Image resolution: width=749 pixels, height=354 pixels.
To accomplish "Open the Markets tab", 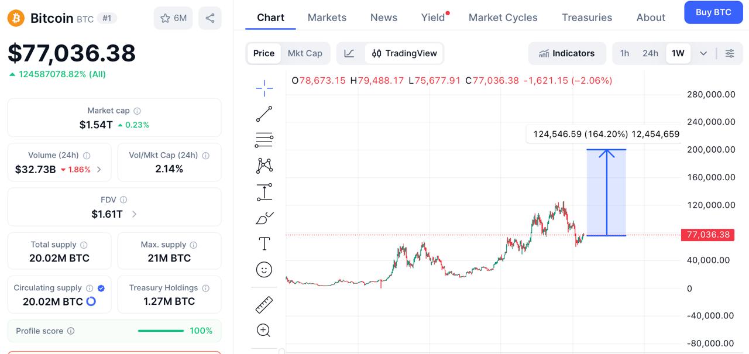I will pyautogui.click(x=327, y=18).
